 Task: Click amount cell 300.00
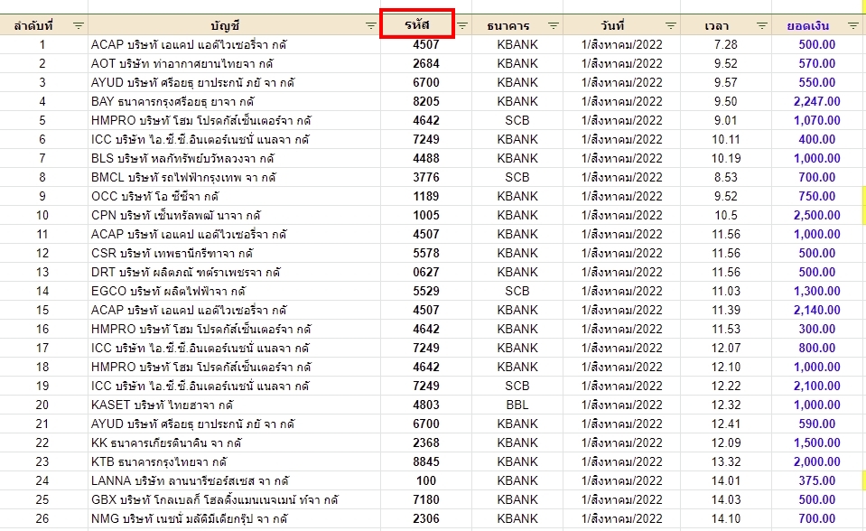817,330
